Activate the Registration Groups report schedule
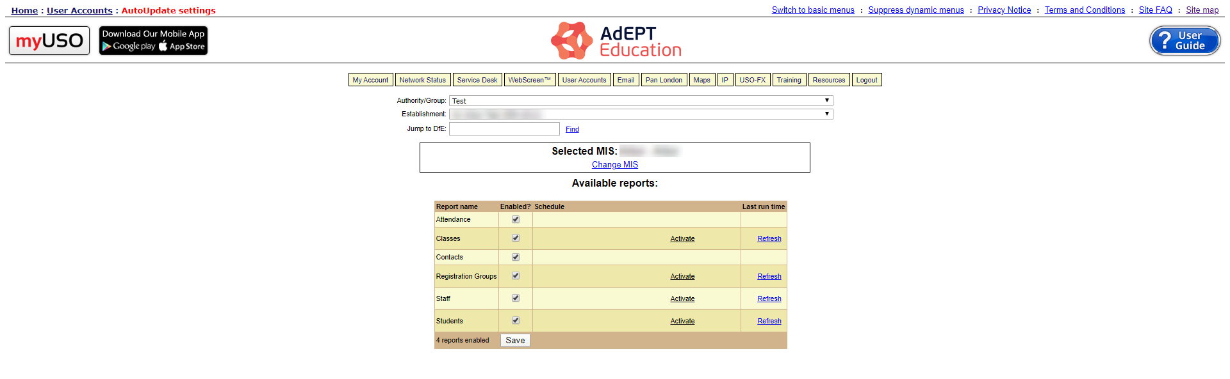 click(682, 276)
